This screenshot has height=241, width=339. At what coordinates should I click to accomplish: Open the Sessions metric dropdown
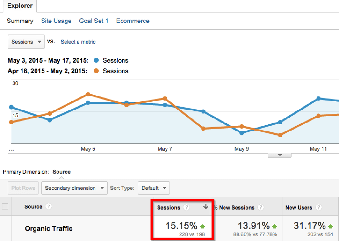pos(26,42)
